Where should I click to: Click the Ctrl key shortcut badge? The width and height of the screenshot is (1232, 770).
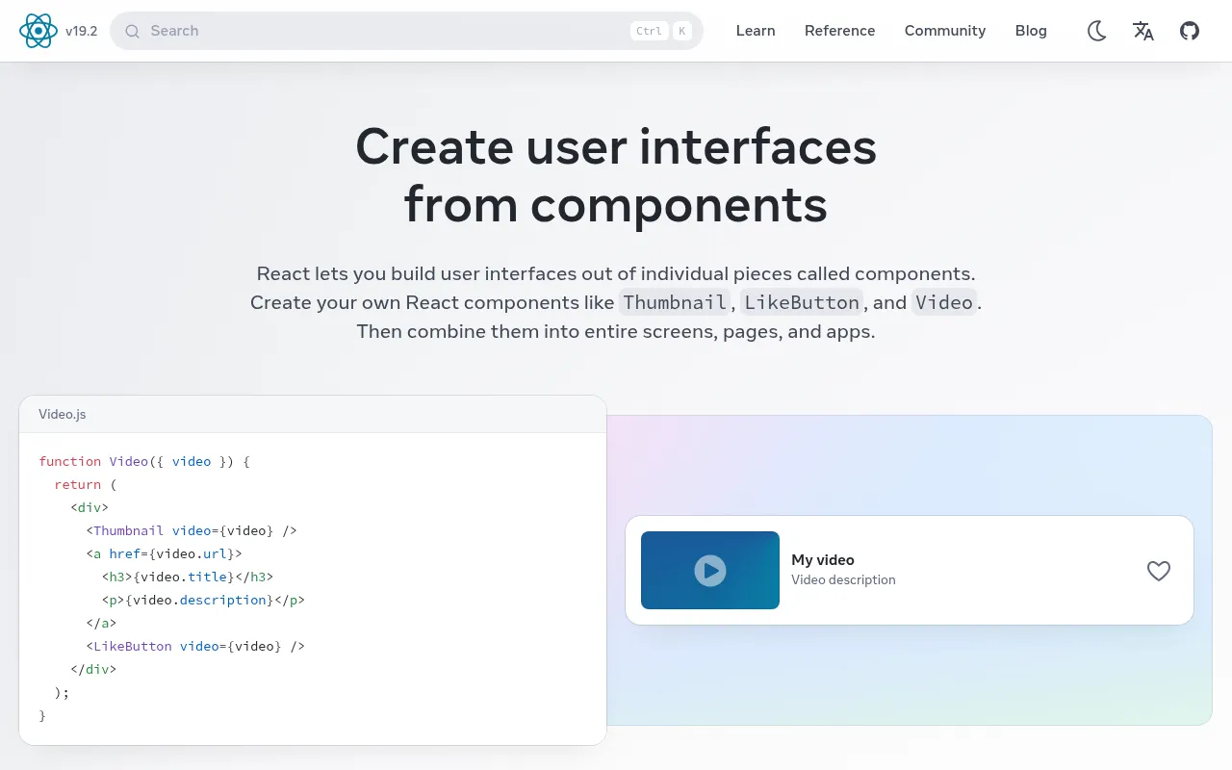click(x=650, y=31)
